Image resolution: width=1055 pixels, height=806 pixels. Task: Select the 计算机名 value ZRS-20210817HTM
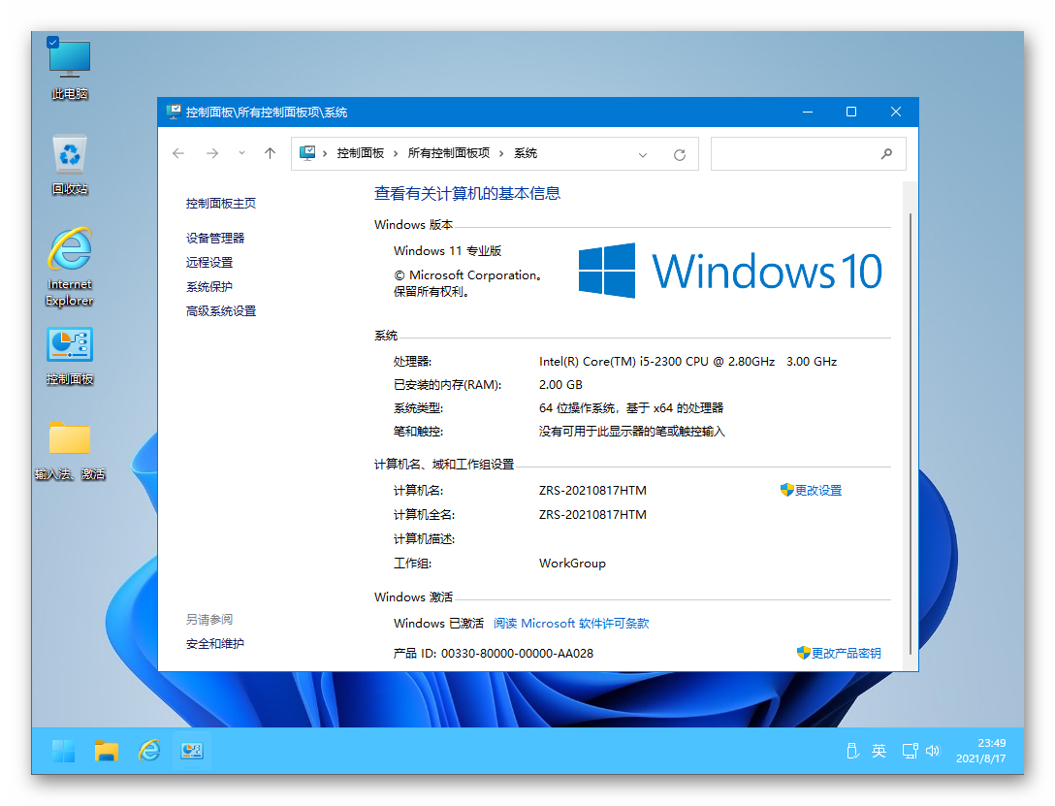tap(592, 491)
